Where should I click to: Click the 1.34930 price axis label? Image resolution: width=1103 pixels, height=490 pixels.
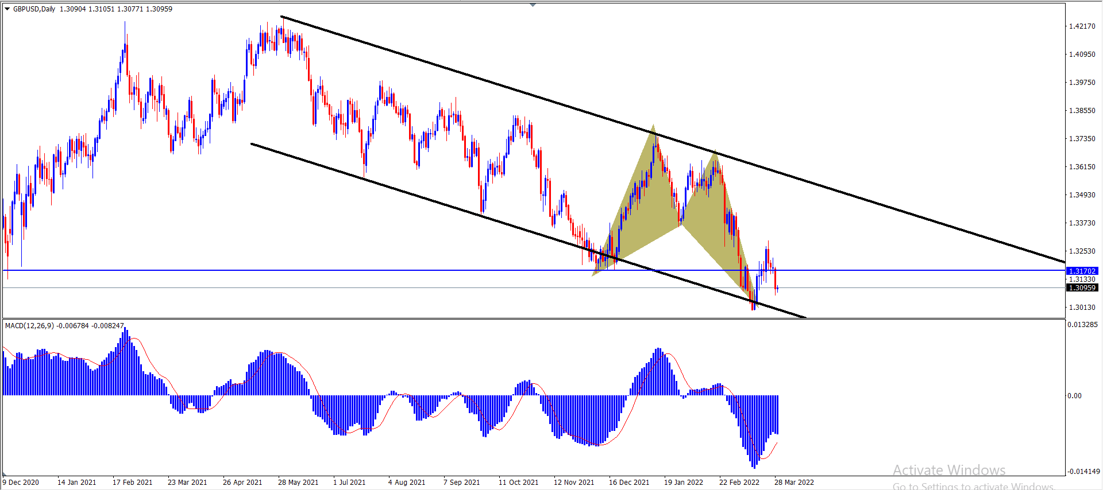pos(1082,195)
